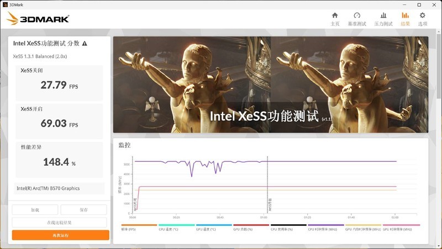Toggle the GPU 负载 (%) legend series
The image size is (442, 249).
click(251, 227)
